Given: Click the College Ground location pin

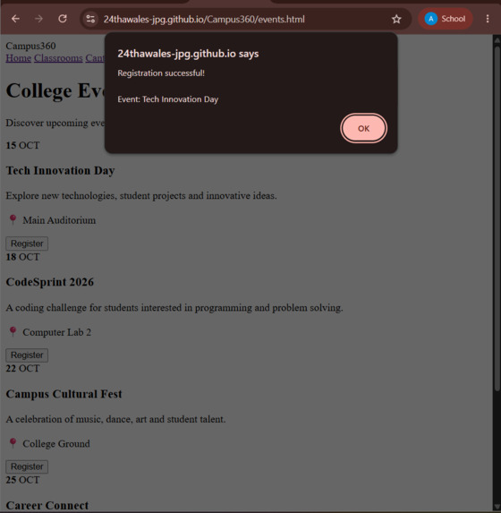Looking at the screenshot, I should tap(13, 443).
